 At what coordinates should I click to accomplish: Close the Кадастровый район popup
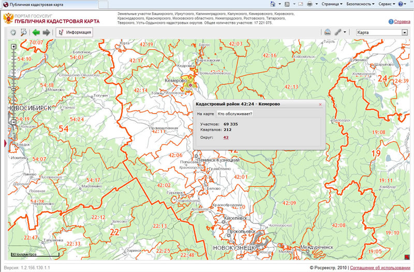(320, 104)
